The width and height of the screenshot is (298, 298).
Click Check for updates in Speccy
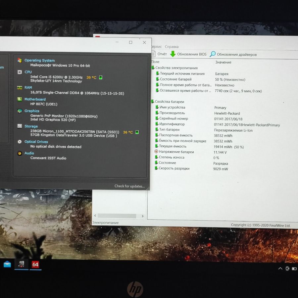[x=129, y=186]
